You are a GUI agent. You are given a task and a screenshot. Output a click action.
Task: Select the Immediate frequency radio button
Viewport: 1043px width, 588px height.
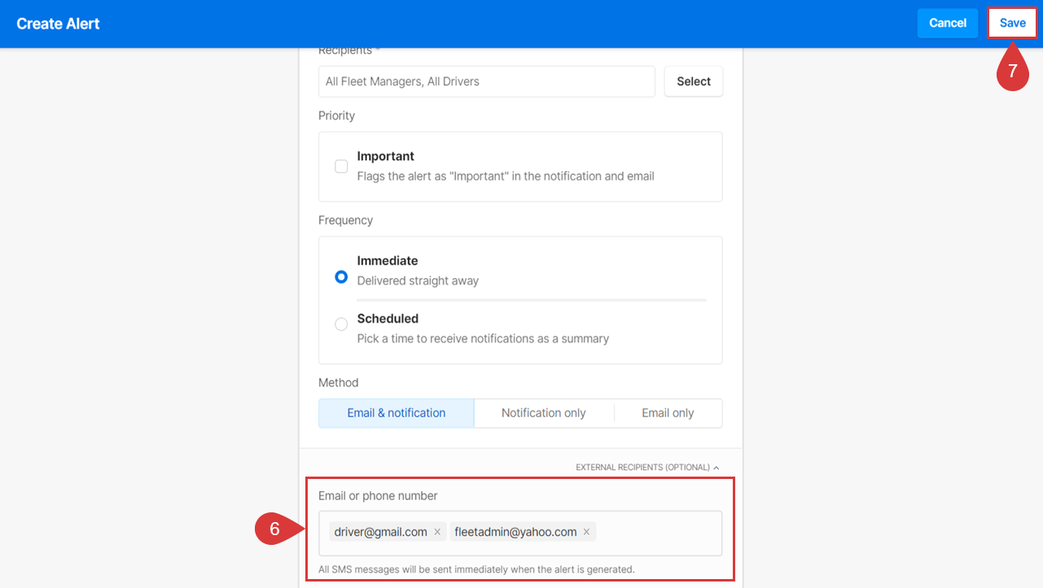[x=342, y=277]
